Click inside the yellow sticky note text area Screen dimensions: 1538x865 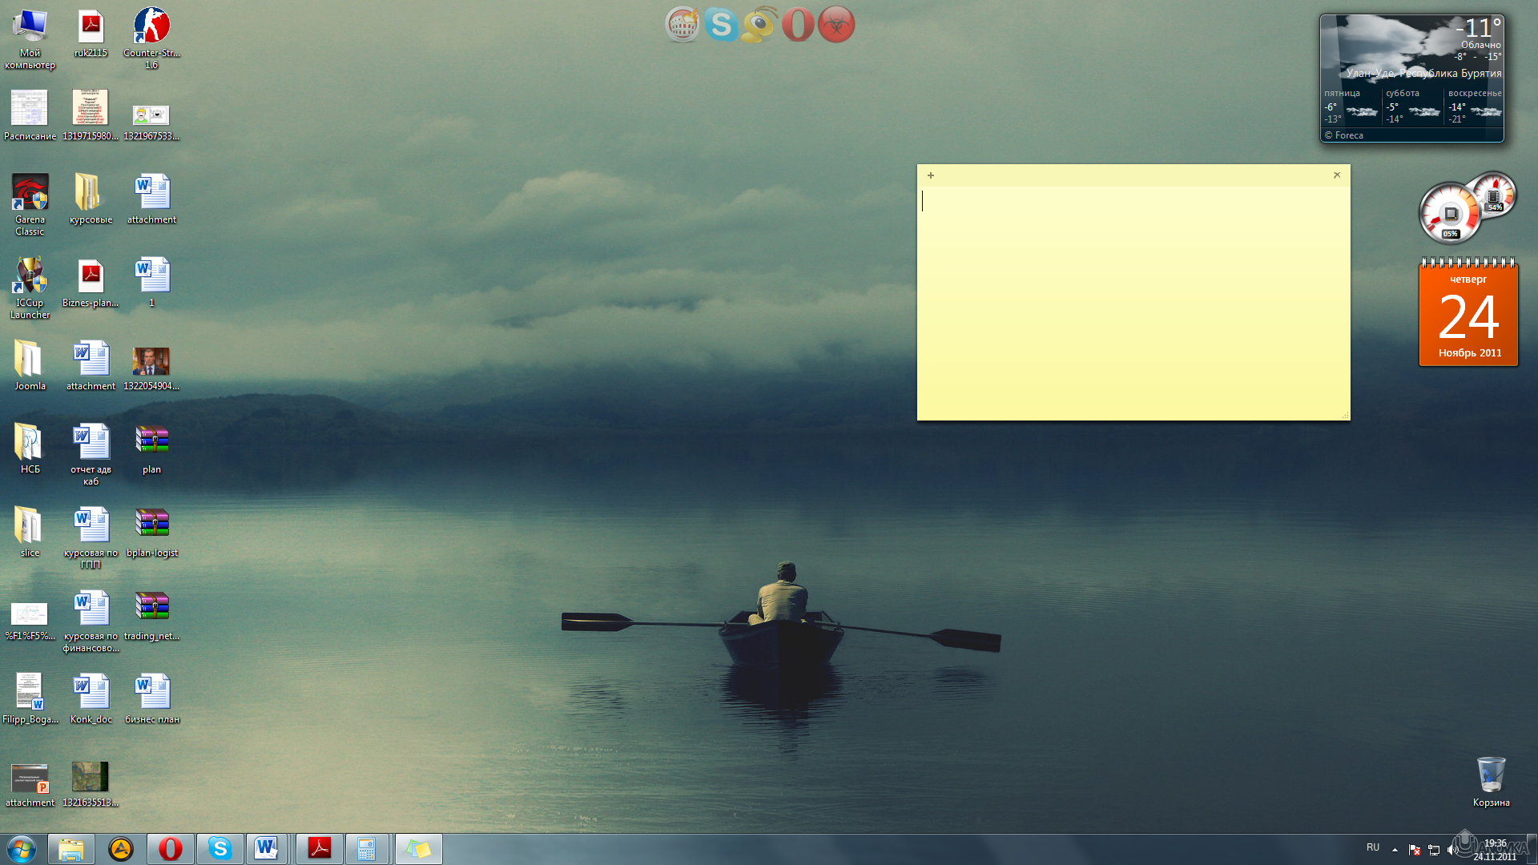pos(1133,304)
